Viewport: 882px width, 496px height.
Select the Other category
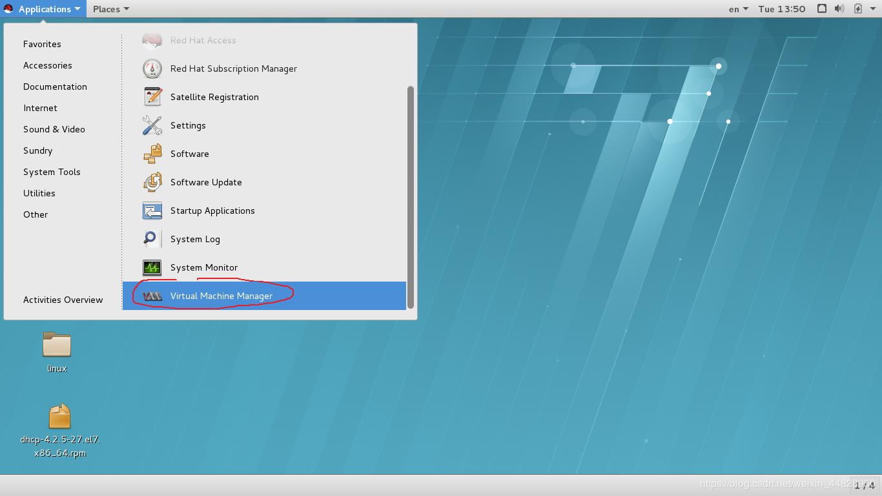tap(36, 214)
